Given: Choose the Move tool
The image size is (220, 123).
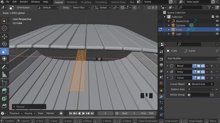Looking at the screenshot, I should (x=4, y=37).
